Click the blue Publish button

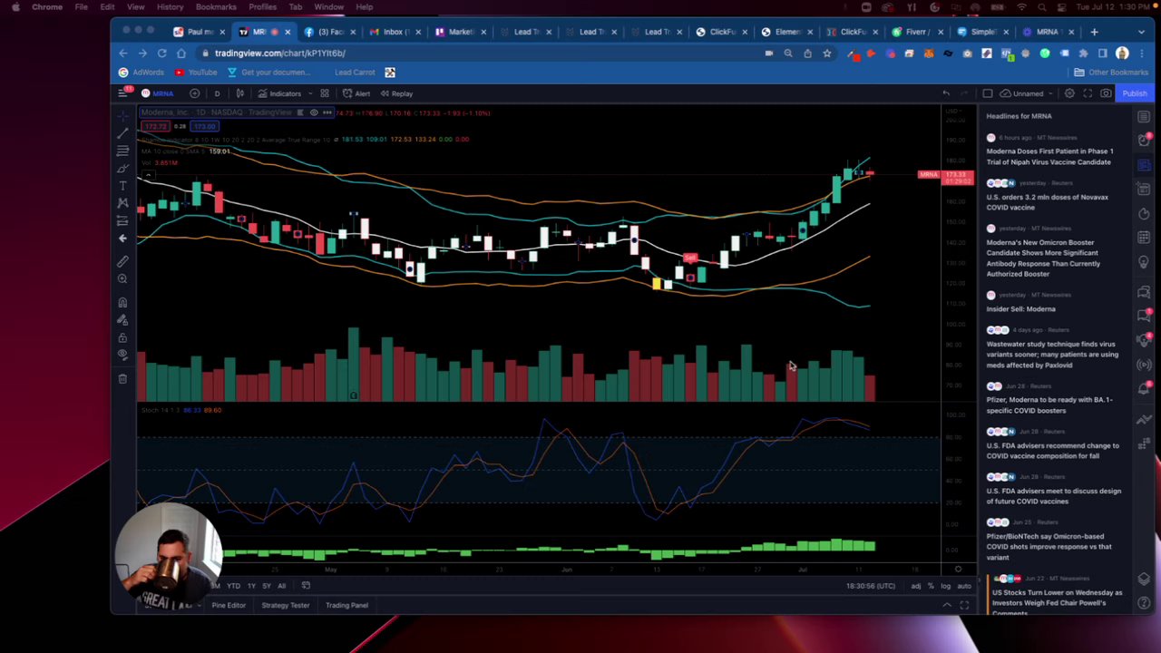click(x=1134, y=93)
